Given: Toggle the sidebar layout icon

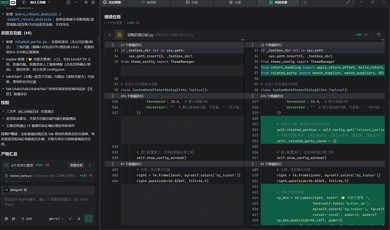Looking at the screenshot, I should [24, 2].
